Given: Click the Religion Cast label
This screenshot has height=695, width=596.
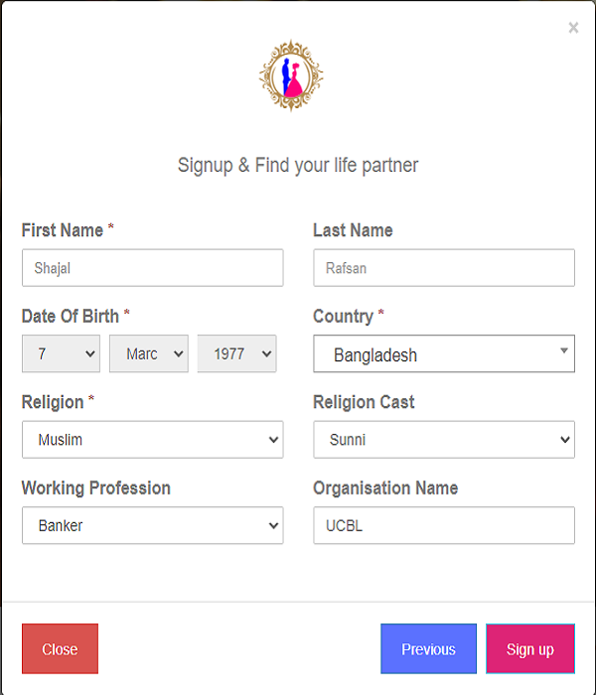Looking at the screenshot, I should [x=364, y=402].
